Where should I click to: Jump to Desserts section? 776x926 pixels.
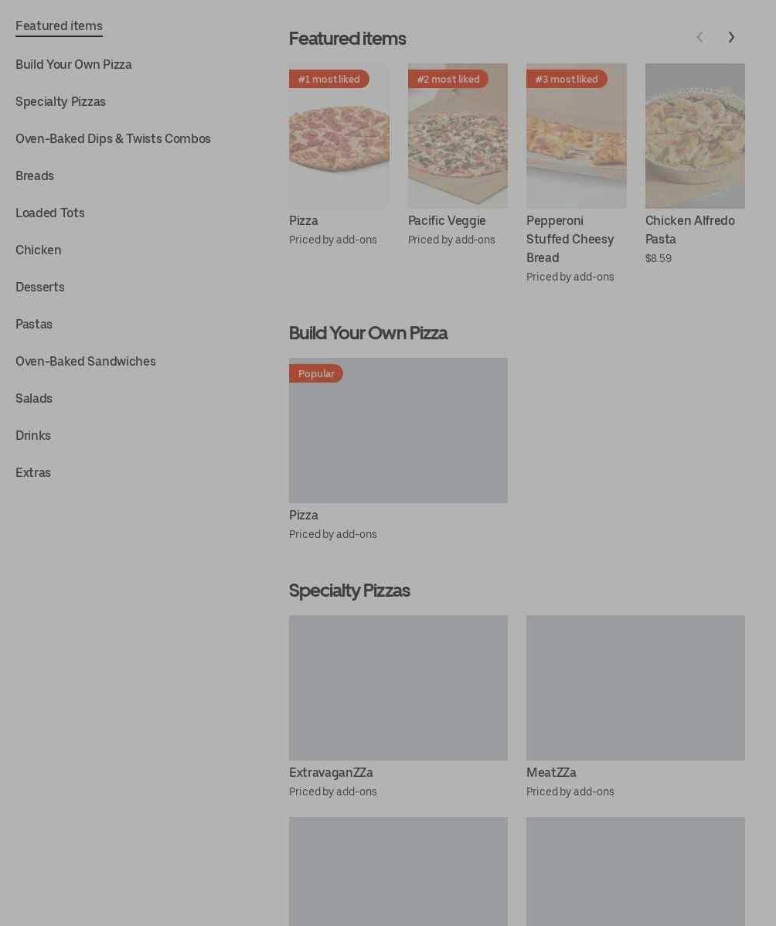coord(40,288)
